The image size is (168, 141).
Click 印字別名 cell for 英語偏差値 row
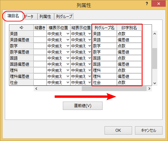tap(129, 40)
